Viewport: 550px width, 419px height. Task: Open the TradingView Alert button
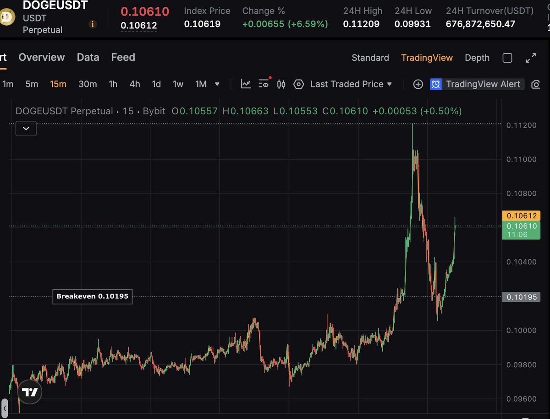[477, 84]
